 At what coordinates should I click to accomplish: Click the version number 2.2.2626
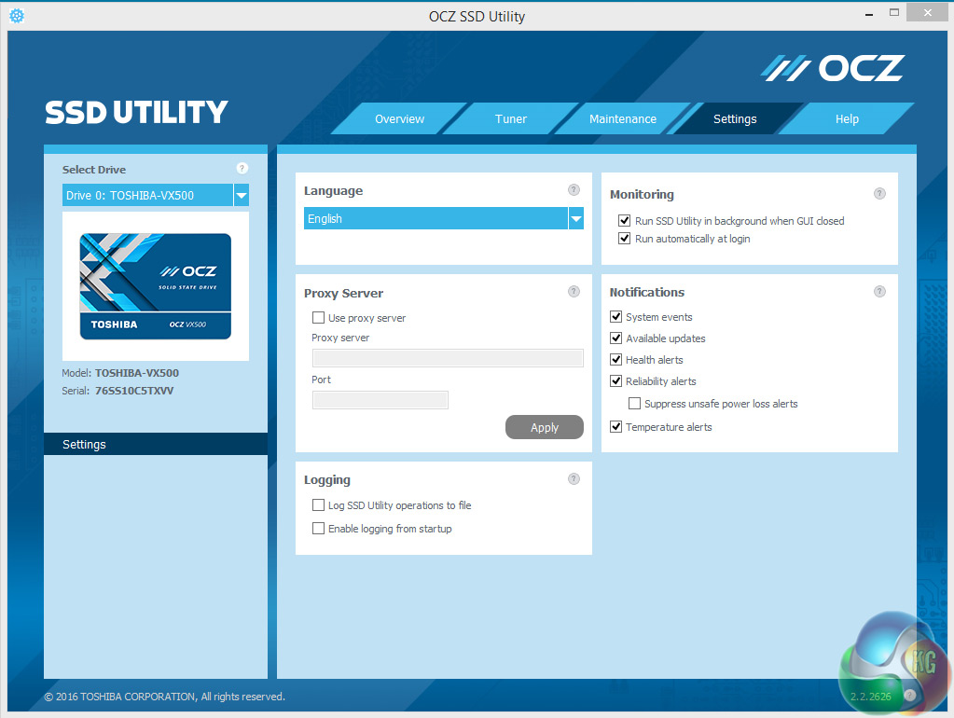click(x=871, y=697)
